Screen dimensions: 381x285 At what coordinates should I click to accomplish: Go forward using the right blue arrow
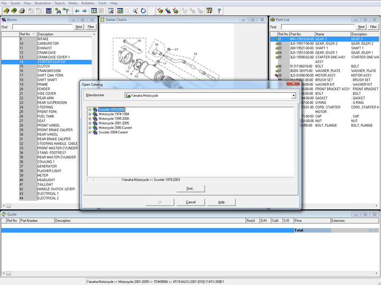84,11
